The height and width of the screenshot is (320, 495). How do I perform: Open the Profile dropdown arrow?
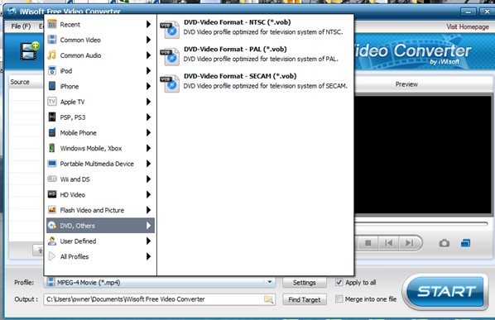(x=270, y=282)
